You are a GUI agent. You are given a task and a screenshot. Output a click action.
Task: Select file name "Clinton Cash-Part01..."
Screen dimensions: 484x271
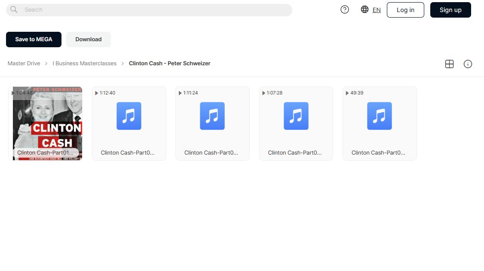[x=46, y=152]
